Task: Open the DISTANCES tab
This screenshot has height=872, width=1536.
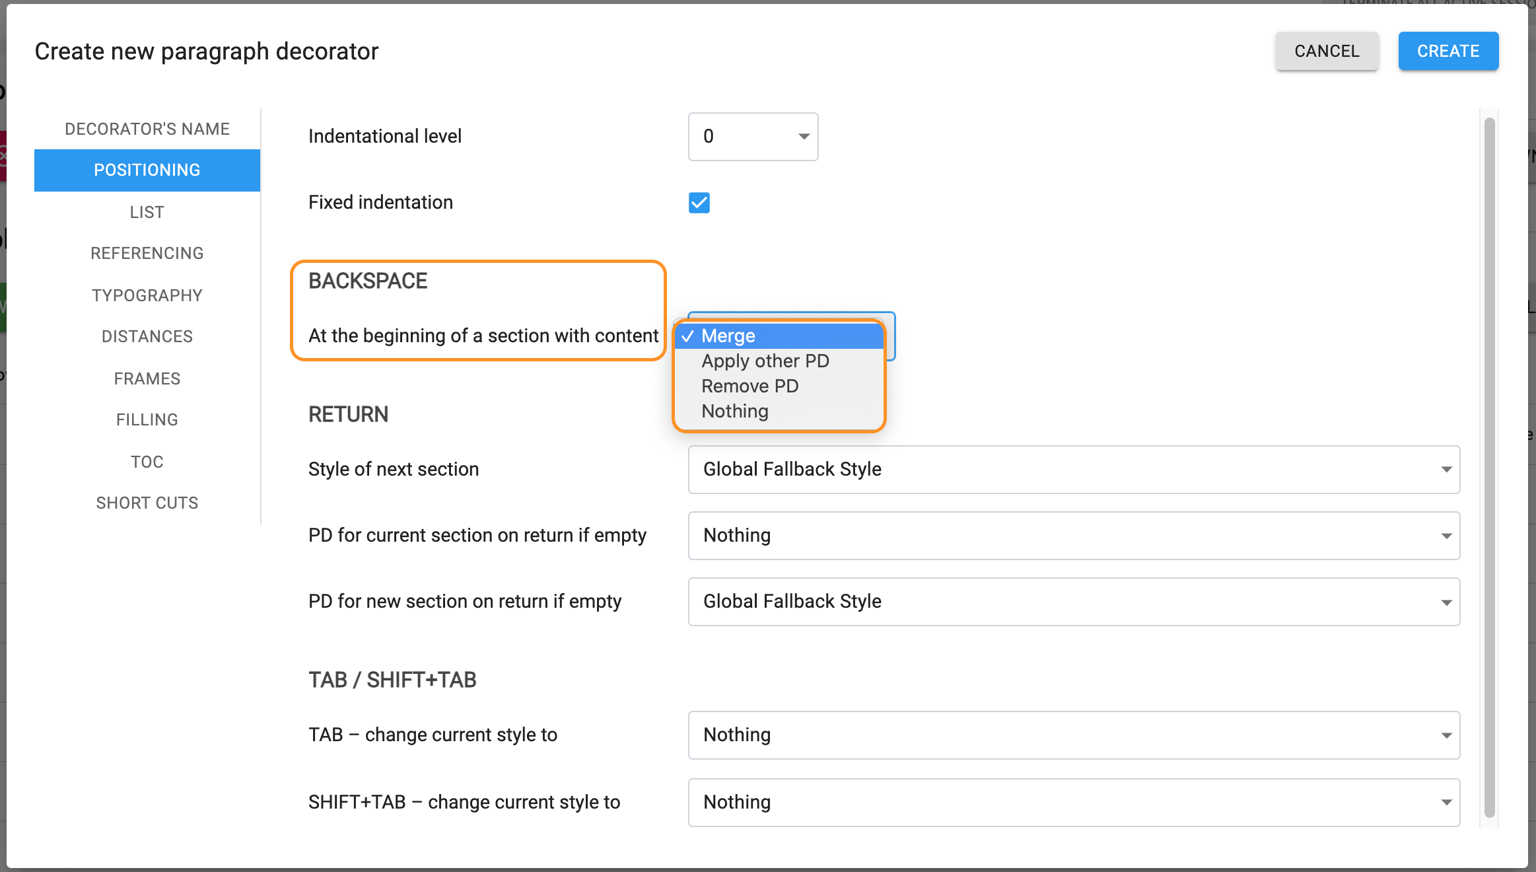Action: pyautogui.click(x=147, y=336)
